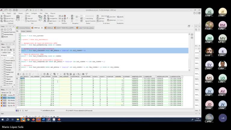Click Recall Statement in the Text group
The width and height of the screenshot is (231, 130).
[31, 21]
